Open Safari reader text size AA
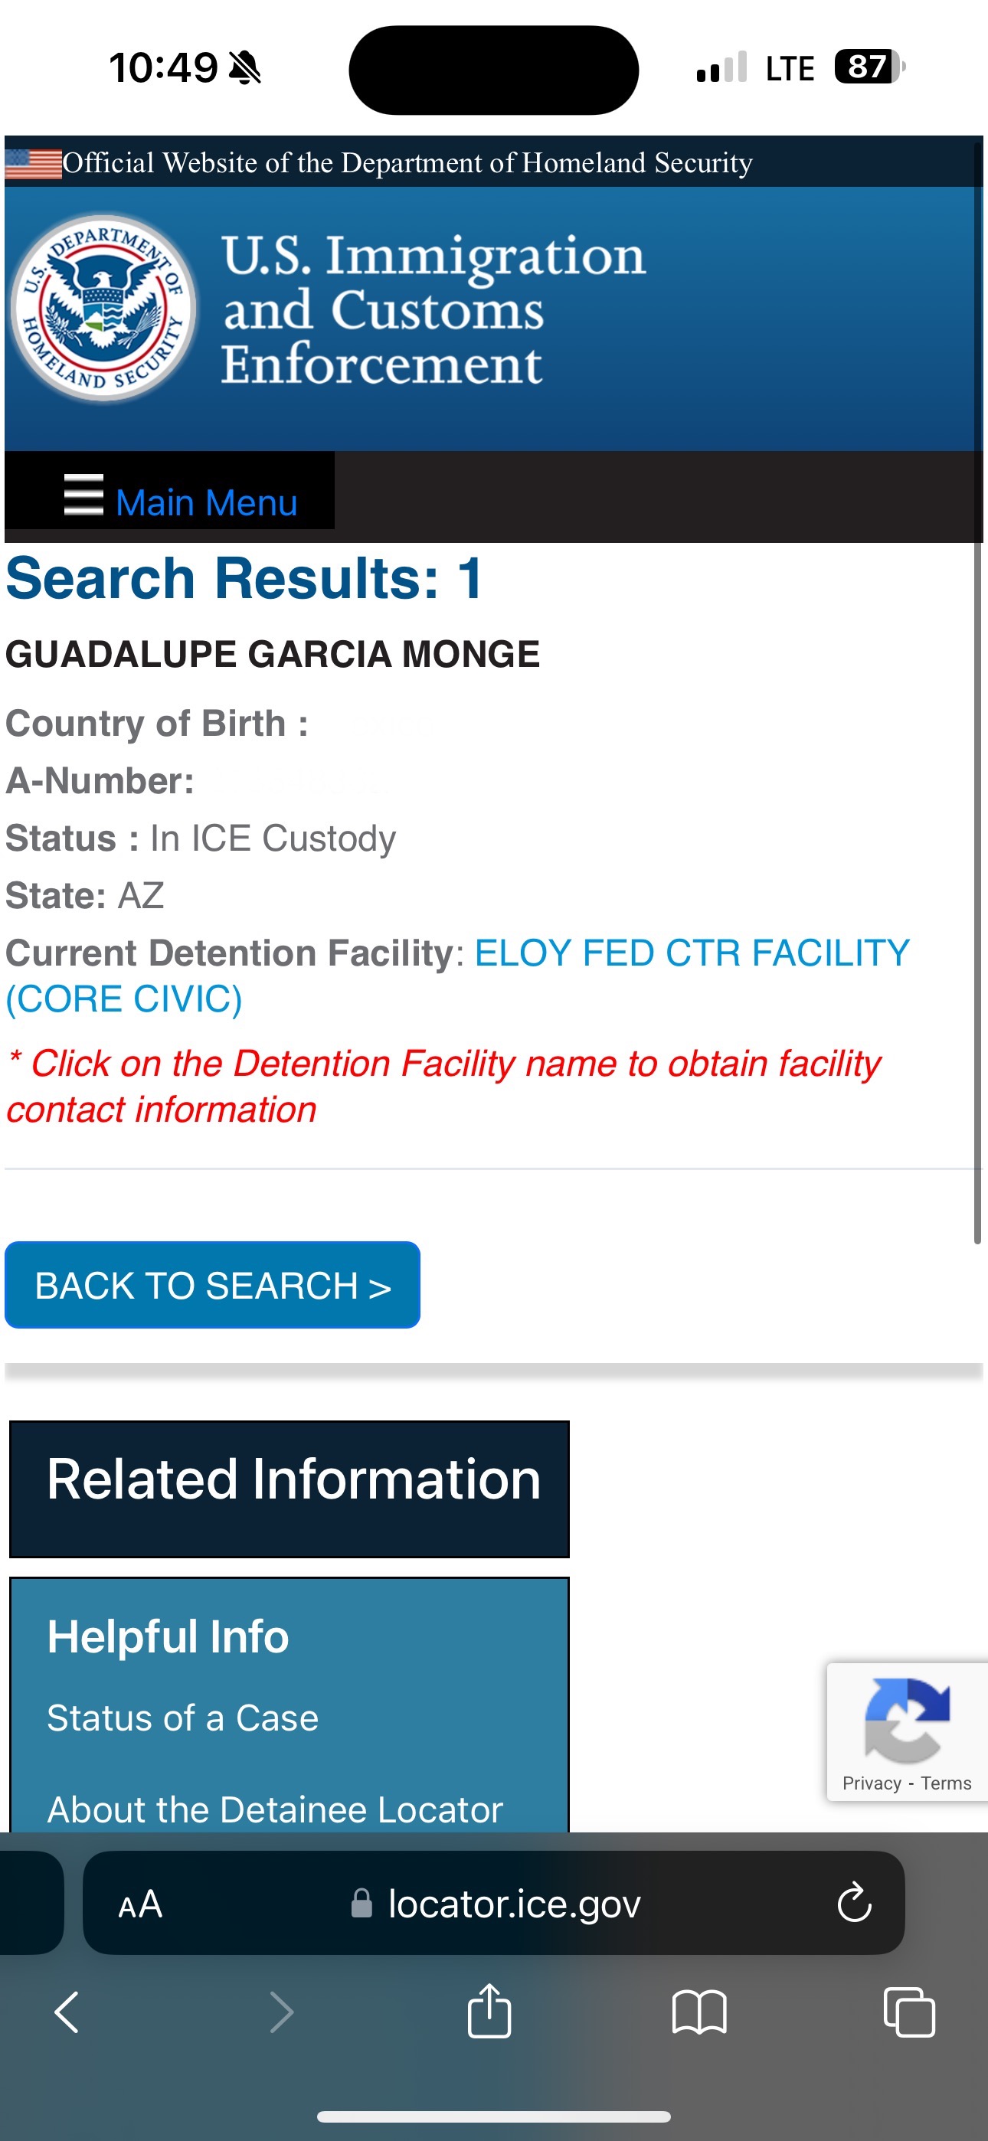Image resolution: width=988 pixels, height=2141 pixels. coord(139,1904)
